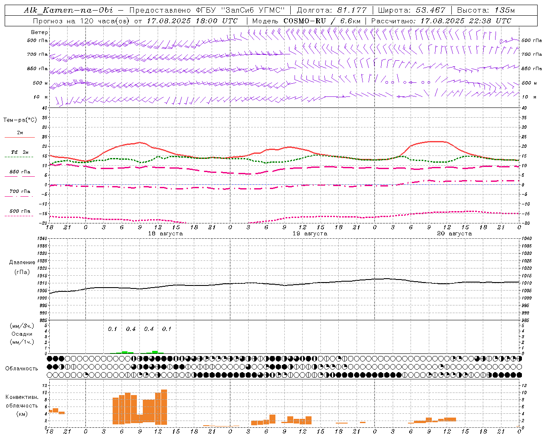544x435 pixels.
Task: Click the (мм/3ч.) precipitation unit label
Action: coord(22,326)
